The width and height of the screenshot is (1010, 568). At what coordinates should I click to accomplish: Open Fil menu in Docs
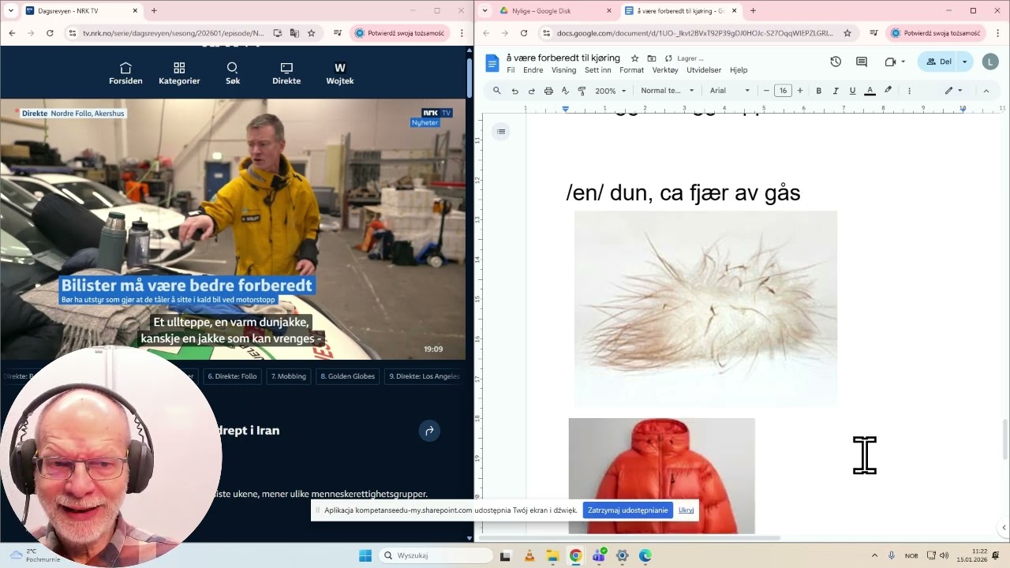point(511,70)
